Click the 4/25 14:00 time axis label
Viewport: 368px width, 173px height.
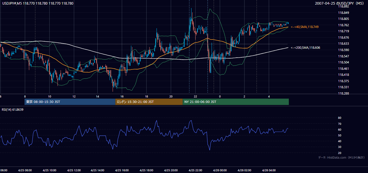click(98, 170)
